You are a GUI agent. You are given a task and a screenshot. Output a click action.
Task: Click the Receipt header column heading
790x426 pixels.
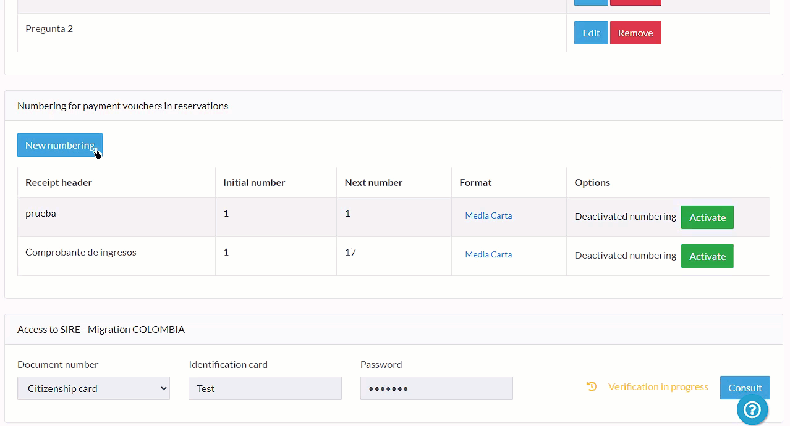[59, 183]
